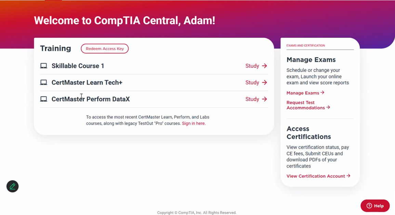Screen dimensions: 395x215
Task: Click the arrow next to Skillable Course 1 Study
Action: click(x=264, y=66)
